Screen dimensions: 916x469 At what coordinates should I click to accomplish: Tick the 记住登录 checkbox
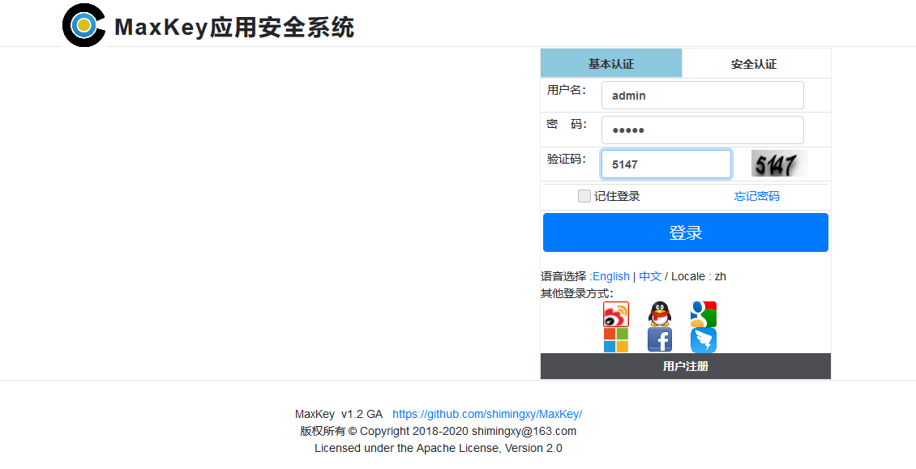tap(584, 196)
